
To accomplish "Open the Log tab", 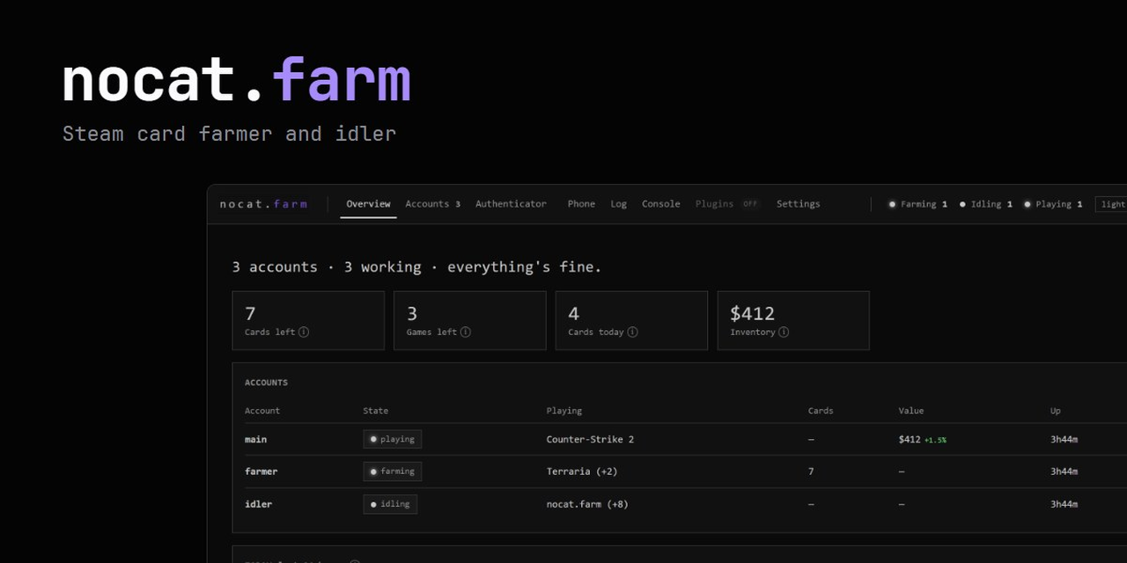I will 618,204.
